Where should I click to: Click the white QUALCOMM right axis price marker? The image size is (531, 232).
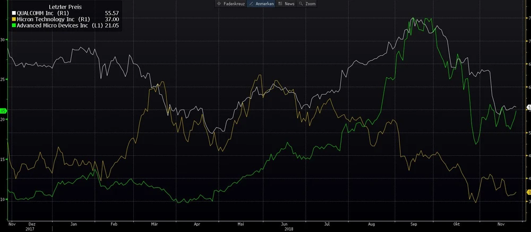coord(528,108)
